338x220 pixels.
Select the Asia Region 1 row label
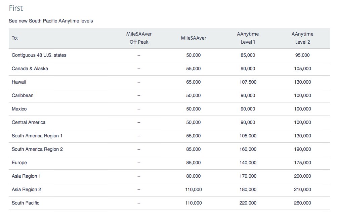pyautogui.click(x=26, y=176)
